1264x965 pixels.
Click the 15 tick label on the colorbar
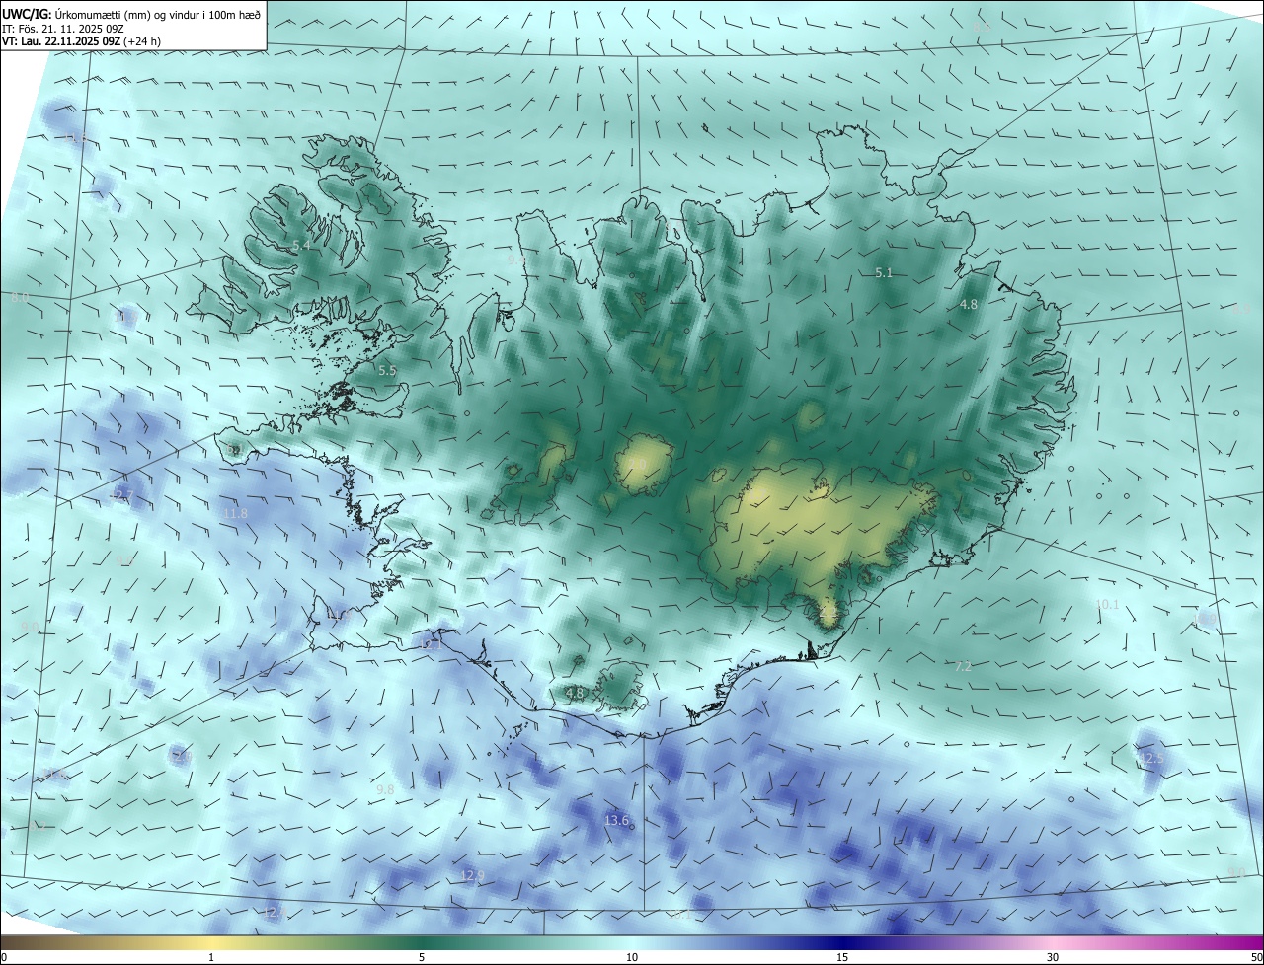(x=842, y=957)
